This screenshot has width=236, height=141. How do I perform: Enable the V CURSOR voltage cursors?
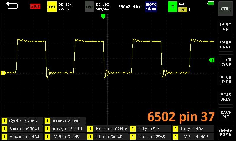(225, 79)
